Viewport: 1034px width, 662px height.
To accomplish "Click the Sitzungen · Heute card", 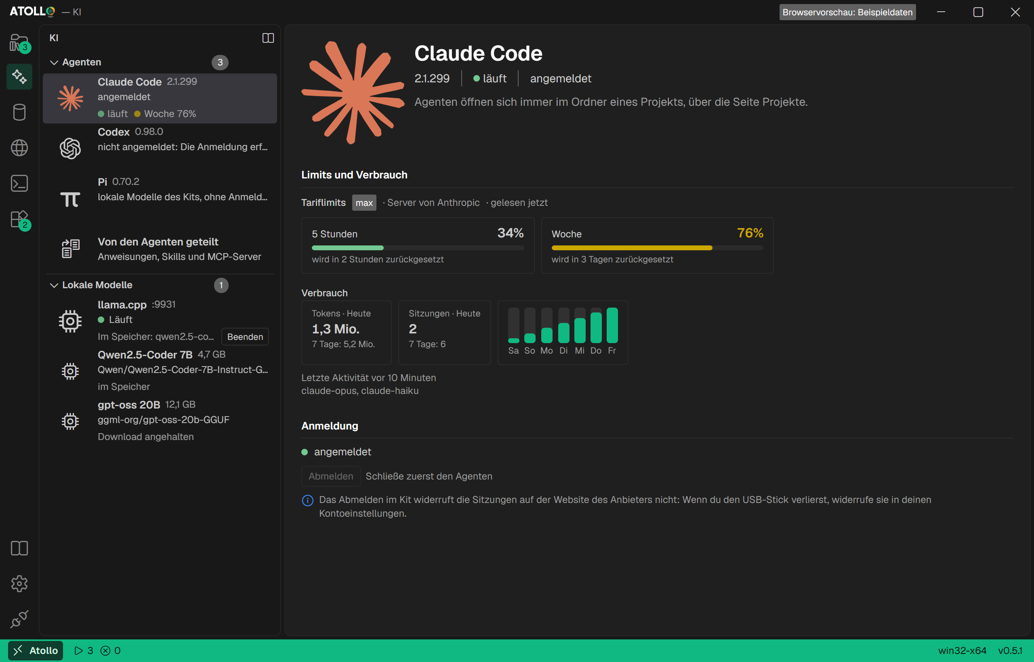I will point(444,332).
